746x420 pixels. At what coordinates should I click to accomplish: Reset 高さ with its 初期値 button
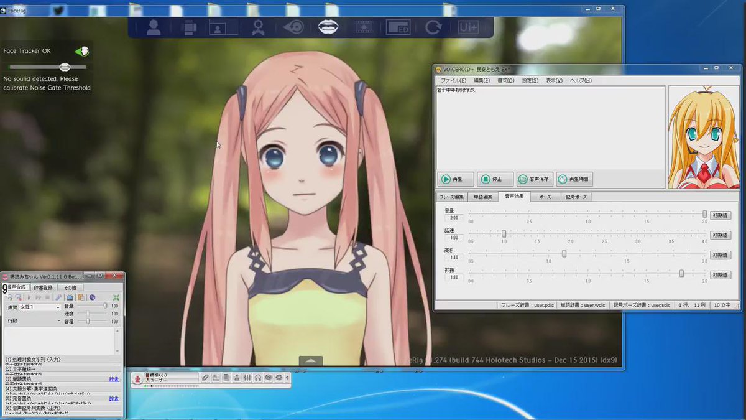721,255
